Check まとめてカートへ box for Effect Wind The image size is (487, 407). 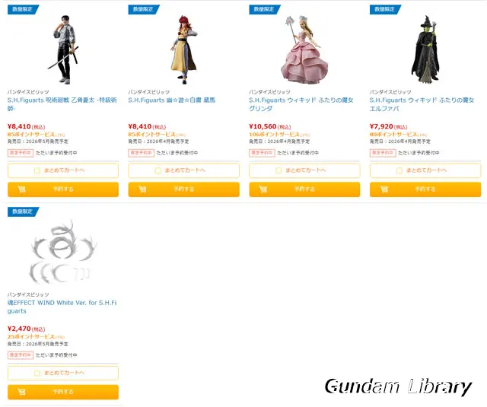[37, 373]
